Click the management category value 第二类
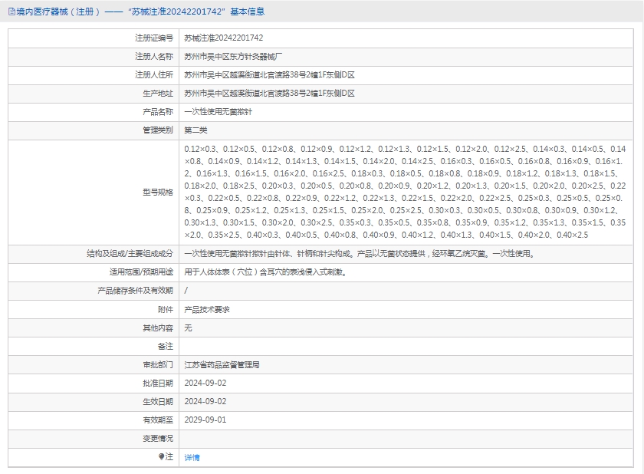The image size is (644, 474). pos(195,130)
